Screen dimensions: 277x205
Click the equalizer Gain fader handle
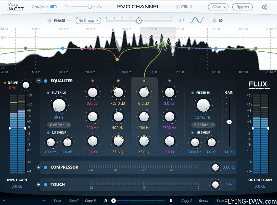click(229, 122)
